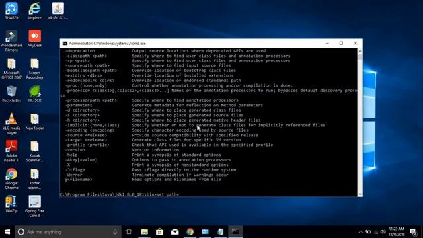Launch Adobe Reader XI
Viewport: 423px width, 238px height.
point(11,151)
